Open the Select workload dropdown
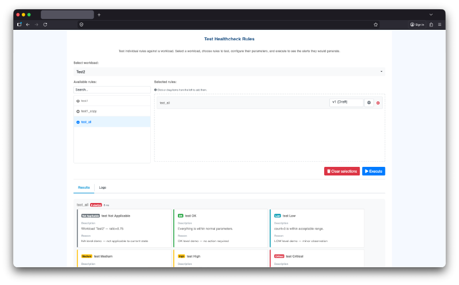Image resolution: width=459 pixels, height=285 pixels. (x=229, y=72)
